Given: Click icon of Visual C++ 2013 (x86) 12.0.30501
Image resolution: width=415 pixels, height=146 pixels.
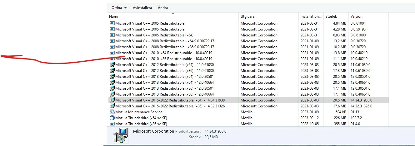Looking at the screenshot, I should click(x=112, y=88).
